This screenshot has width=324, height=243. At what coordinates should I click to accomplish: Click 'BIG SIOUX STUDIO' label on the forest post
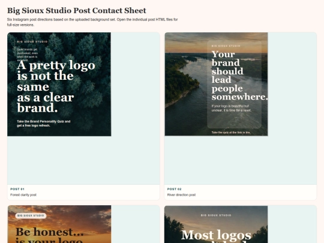click(32, 42)
